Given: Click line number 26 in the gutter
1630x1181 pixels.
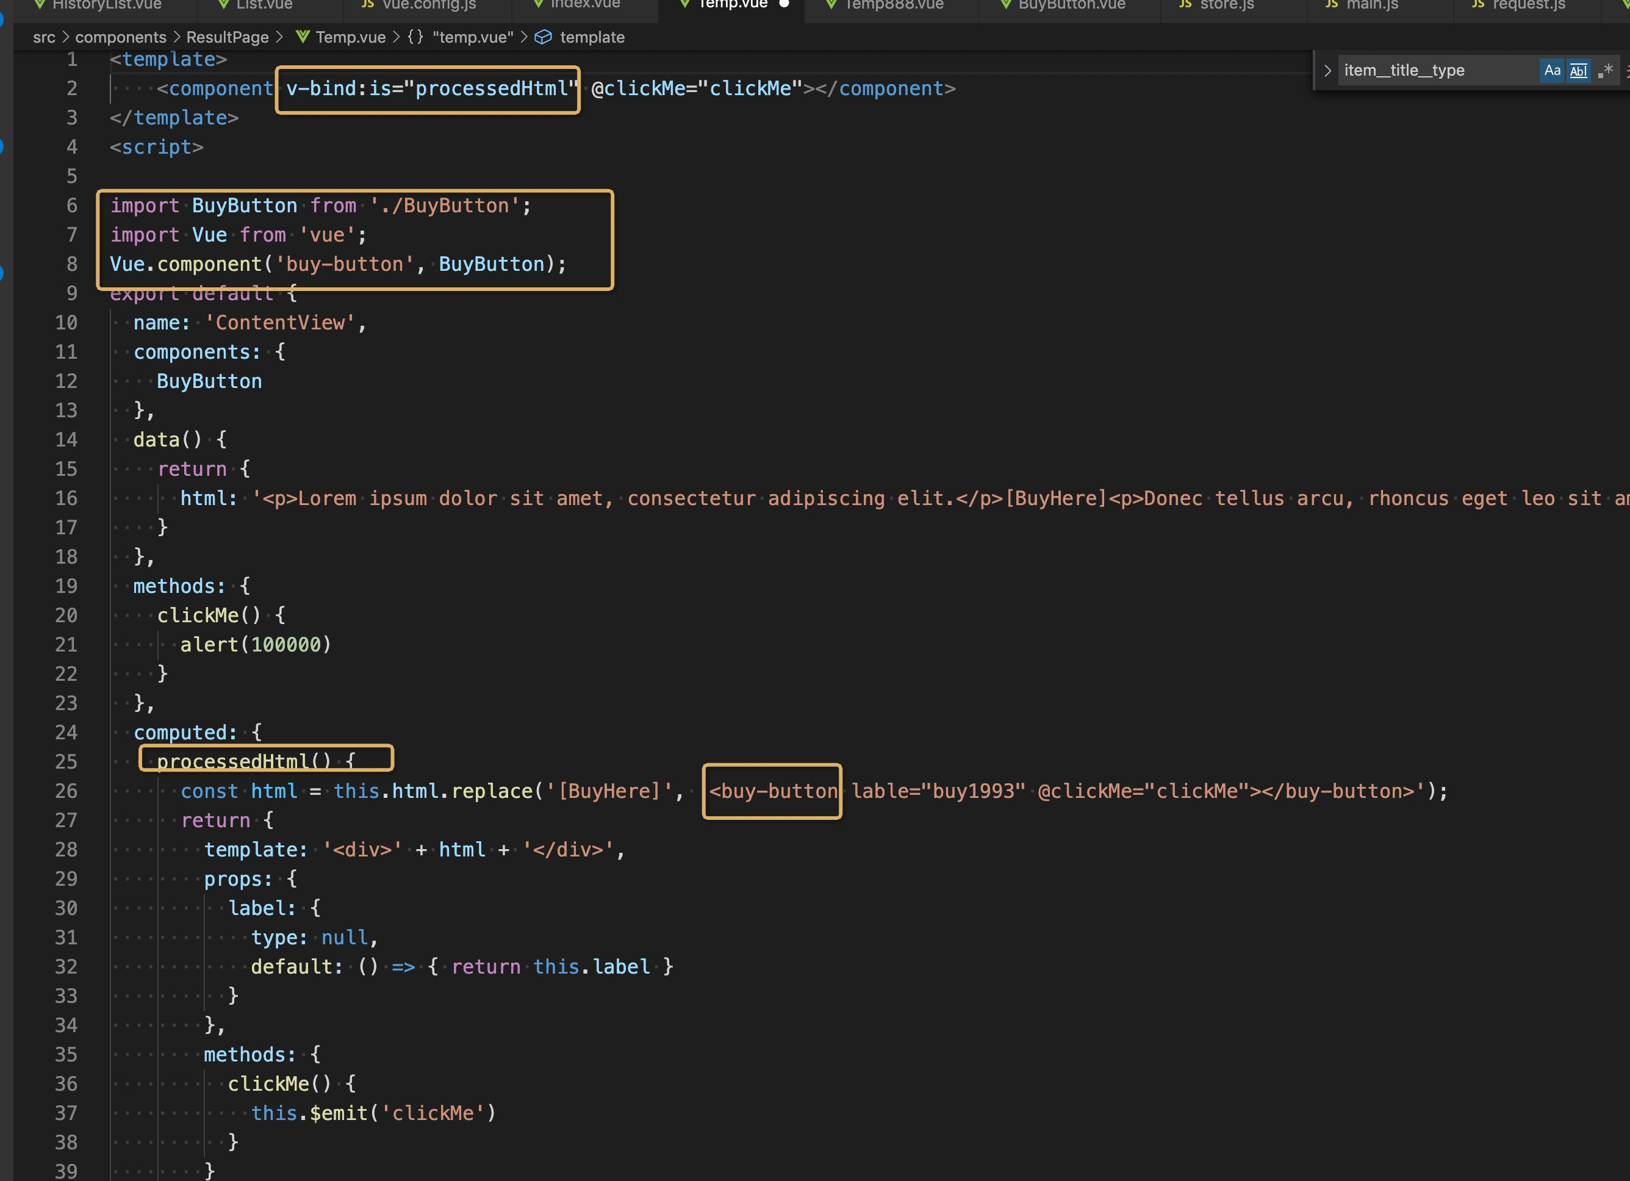Looking at the screenshot, I should (x=66, y=791).
